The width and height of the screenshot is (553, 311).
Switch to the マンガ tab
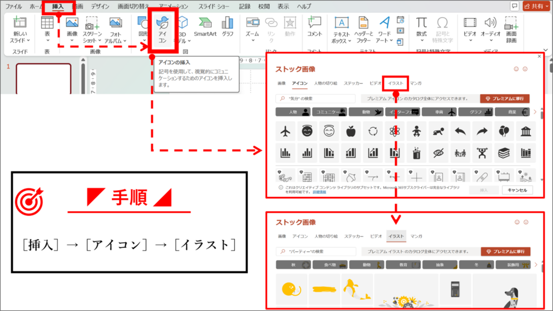pyautogui.click(x=416, y=84)
